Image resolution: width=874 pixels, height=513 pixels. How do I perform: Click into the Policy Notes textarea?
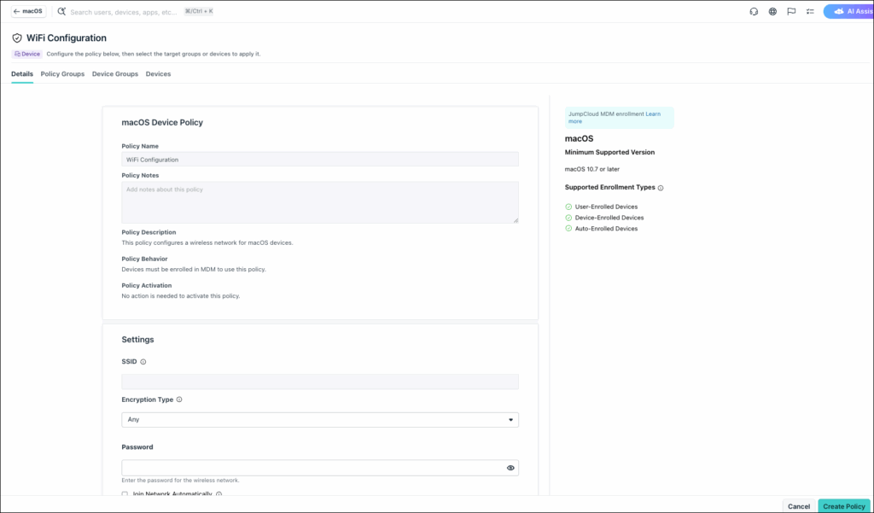pyautogui.click(x=320, y=201)
